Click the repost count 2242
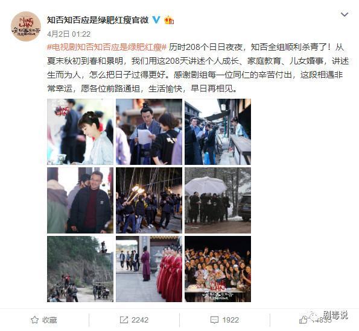The image size is (359, 331). click(x=140, y=320)
